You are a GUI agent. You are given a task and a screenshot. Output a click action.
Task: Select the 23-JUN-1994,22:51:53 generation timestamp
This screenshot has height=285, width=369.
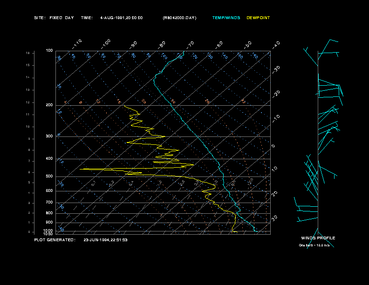105,240
